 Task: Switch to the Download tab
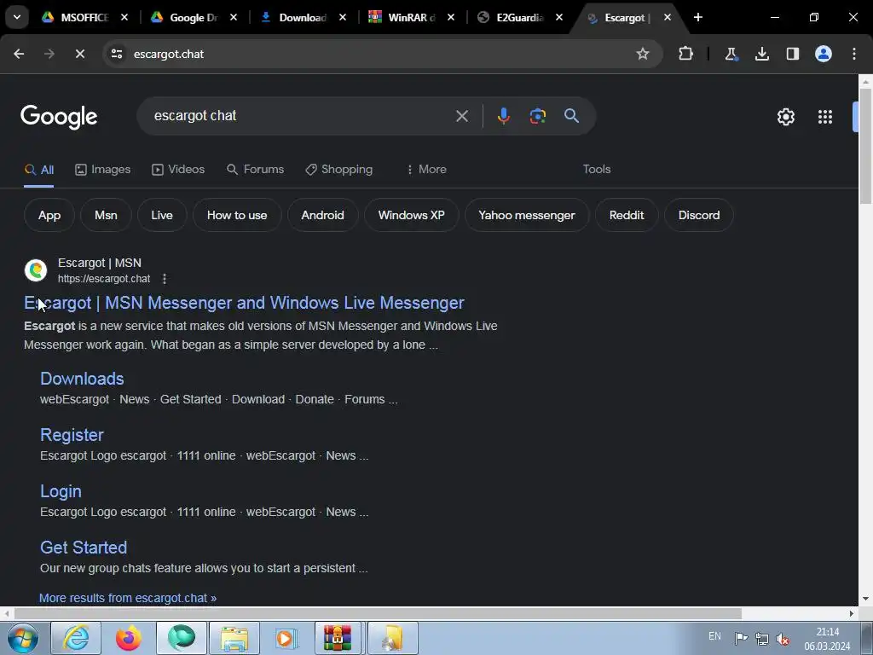coord(303,17)
